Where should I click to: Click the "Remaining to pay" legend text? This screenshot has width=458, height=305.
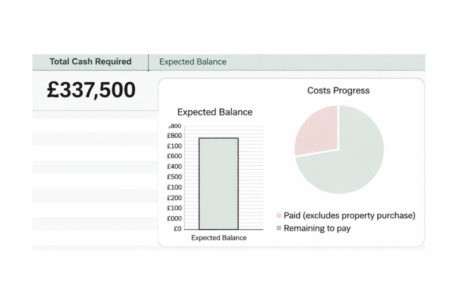pyautogui.click(x=317, y=229)
